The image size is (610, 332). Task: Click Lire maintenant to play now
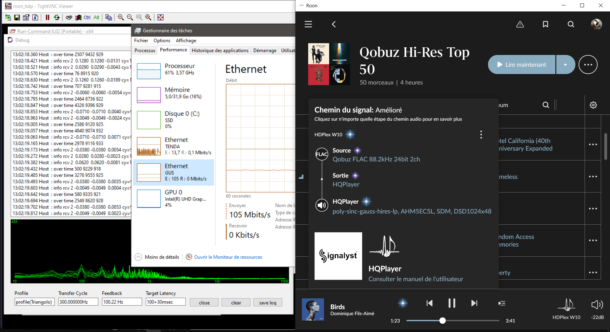click(522, 64)
